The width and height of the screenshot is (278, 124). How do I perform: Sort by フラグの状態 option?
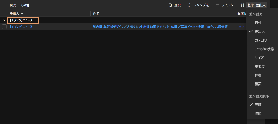click(x=264, y=49)
